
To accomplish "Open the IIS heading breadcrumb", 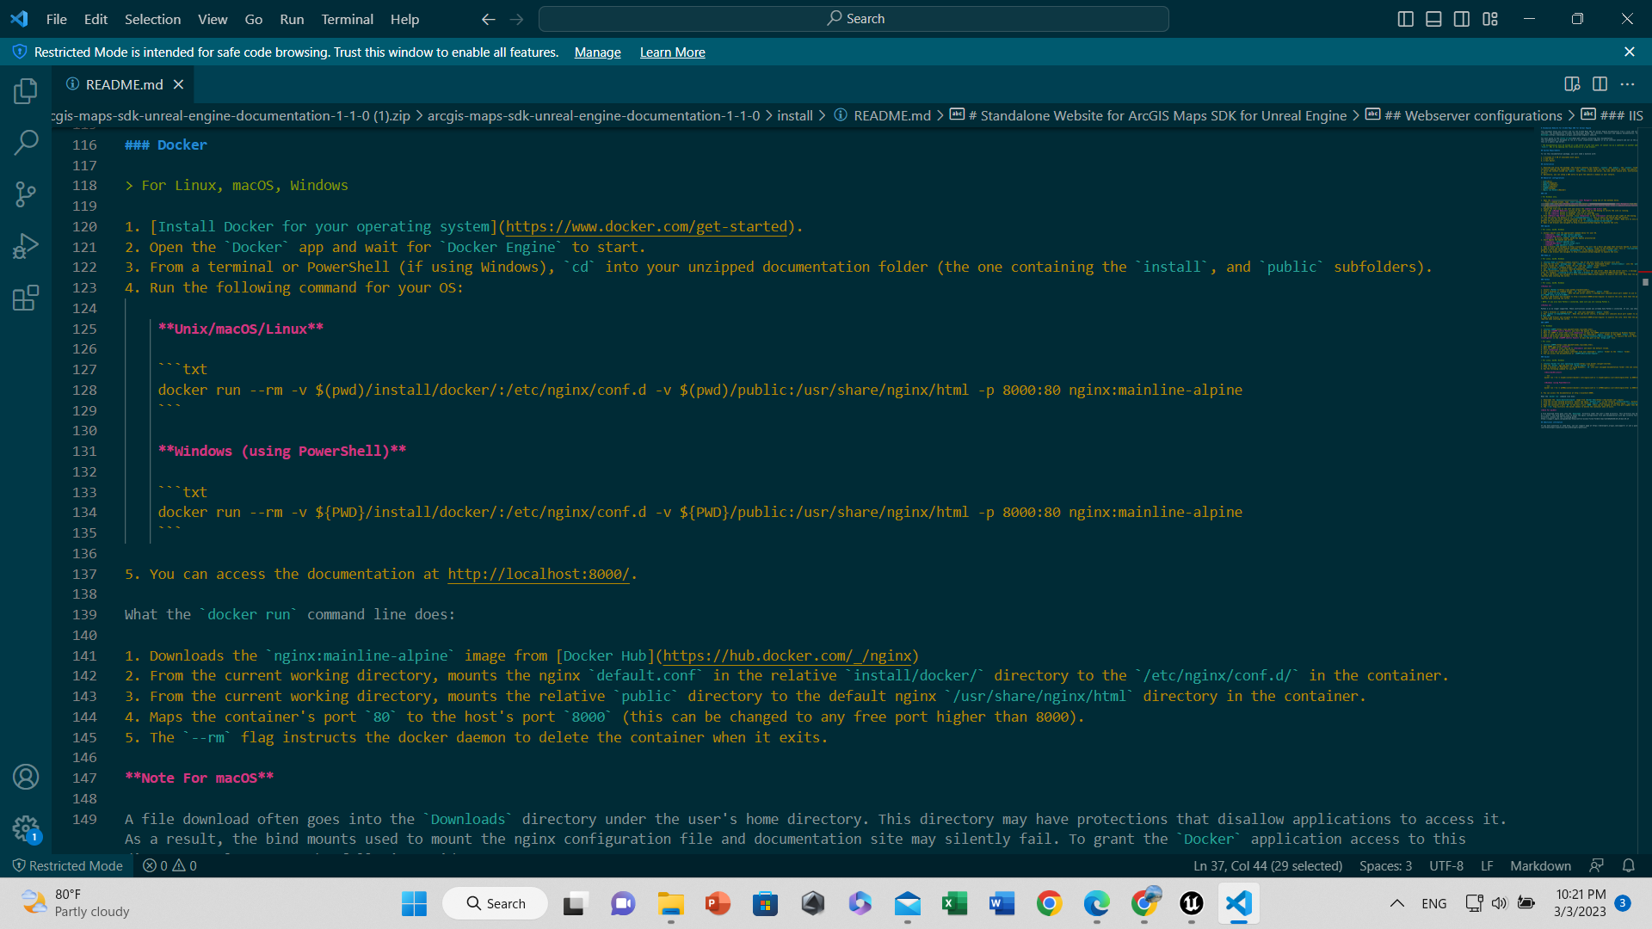I will (1621, 116).
